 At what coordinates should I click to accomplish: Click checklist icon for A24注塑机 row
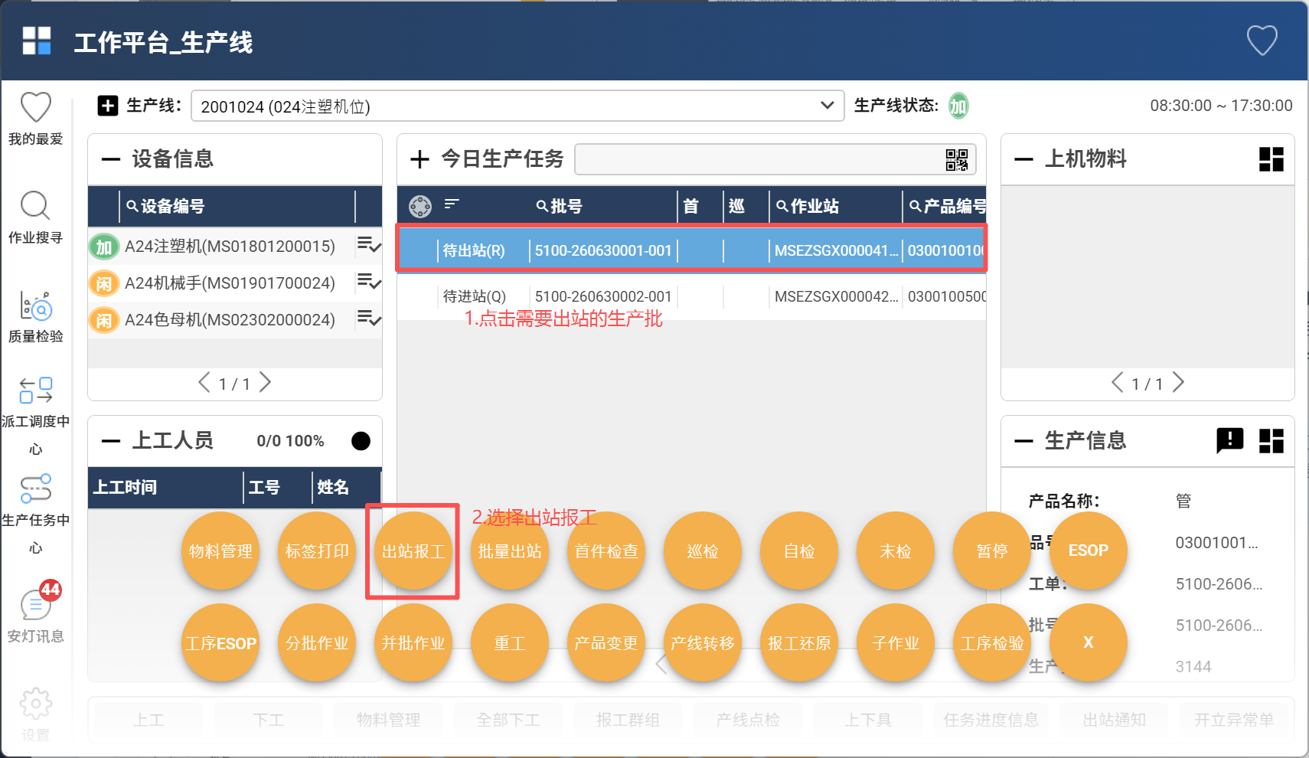pyautogui.click(x=369, y=245)
